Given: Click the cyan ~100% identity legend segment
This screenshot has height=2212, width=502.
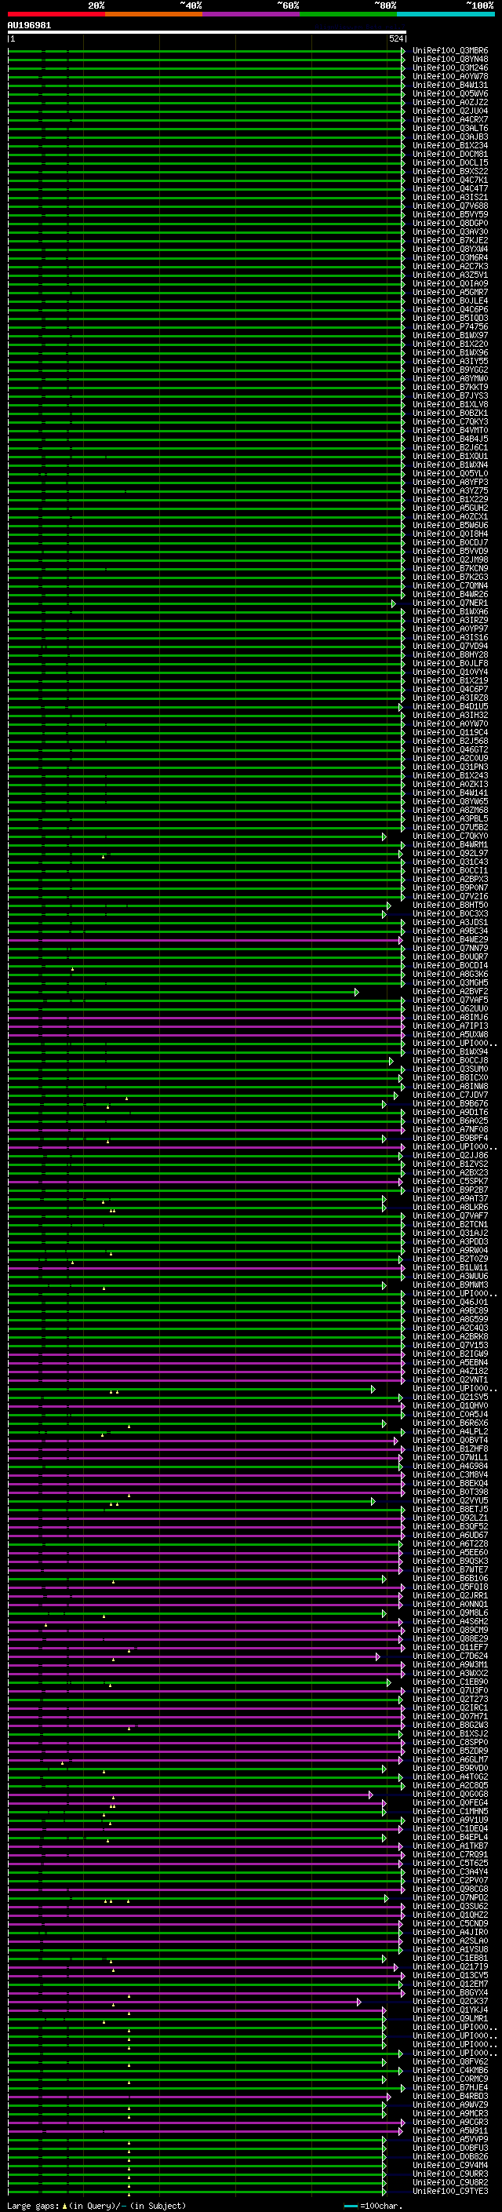Looking at the screenshot, I should click(446, 14).
